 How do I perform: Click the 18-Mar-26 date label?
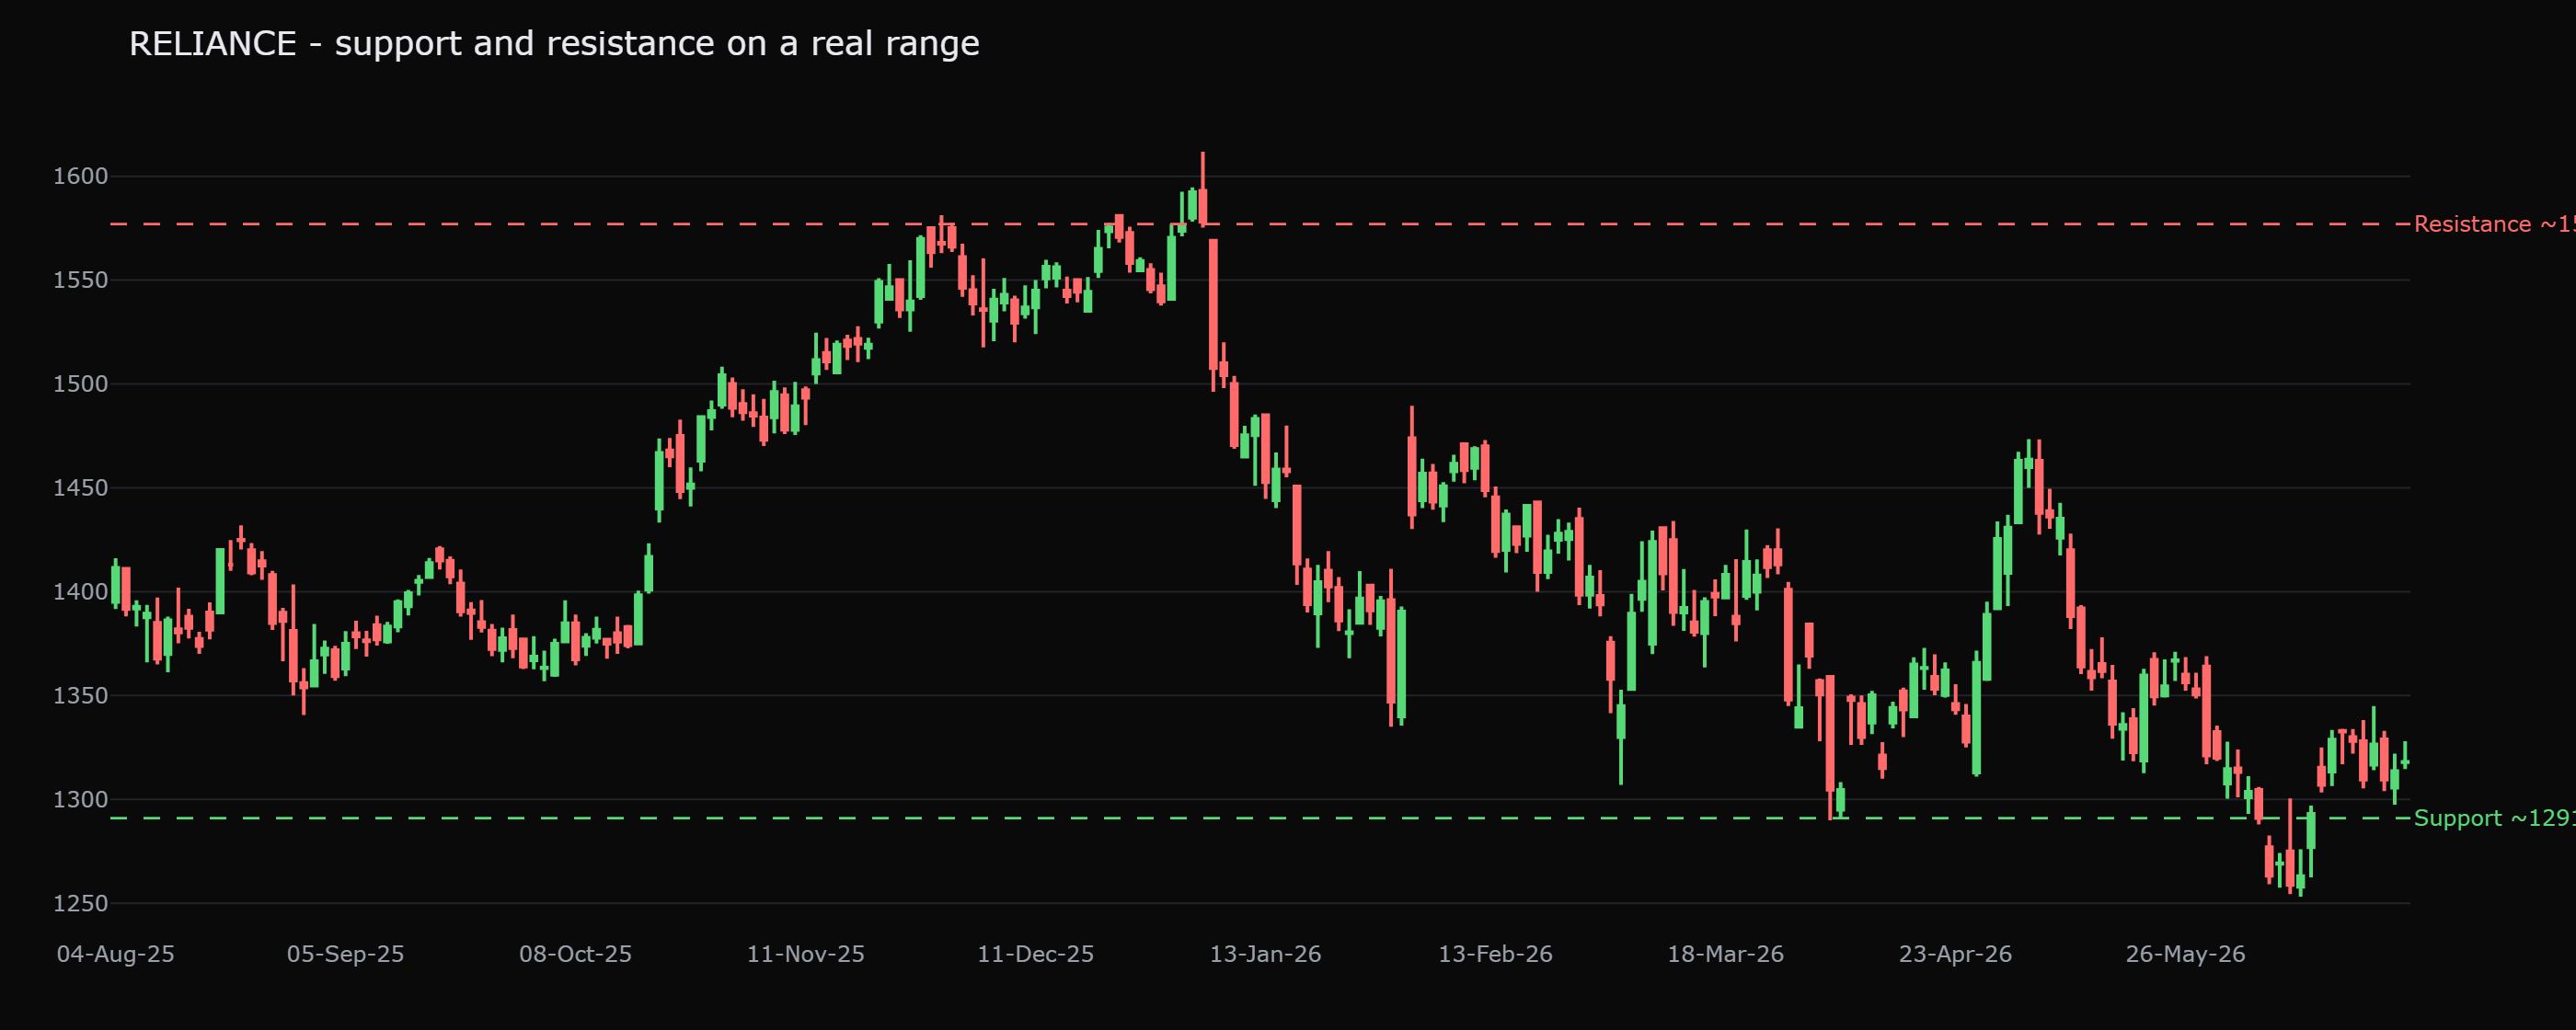(x=1725, y=954)
